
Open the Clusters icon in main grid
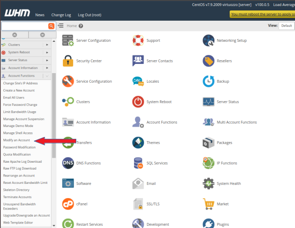(x=68, y=102)
